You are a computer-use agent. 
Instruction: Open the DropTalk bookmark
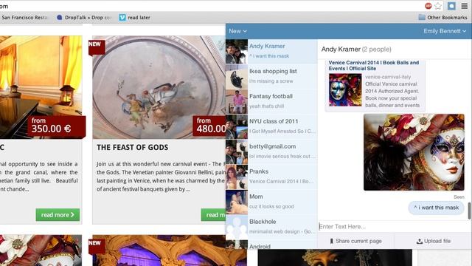pos(84,18)
